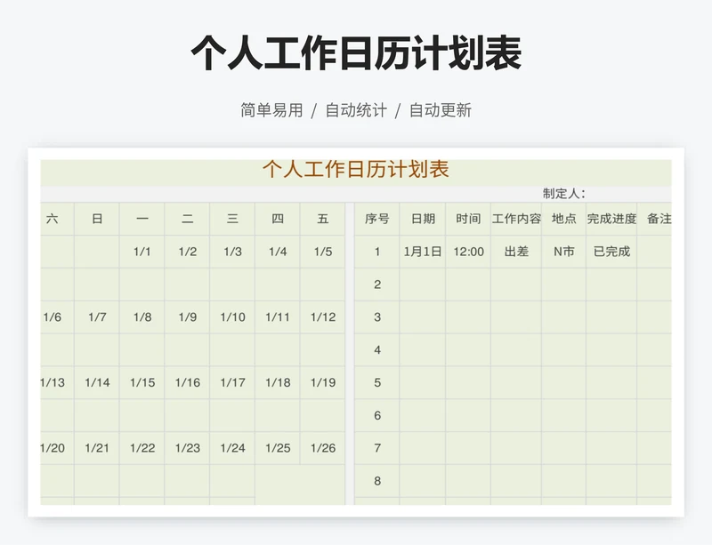
Task: Click calendar date 1/10
Action: tap(232, 317)
